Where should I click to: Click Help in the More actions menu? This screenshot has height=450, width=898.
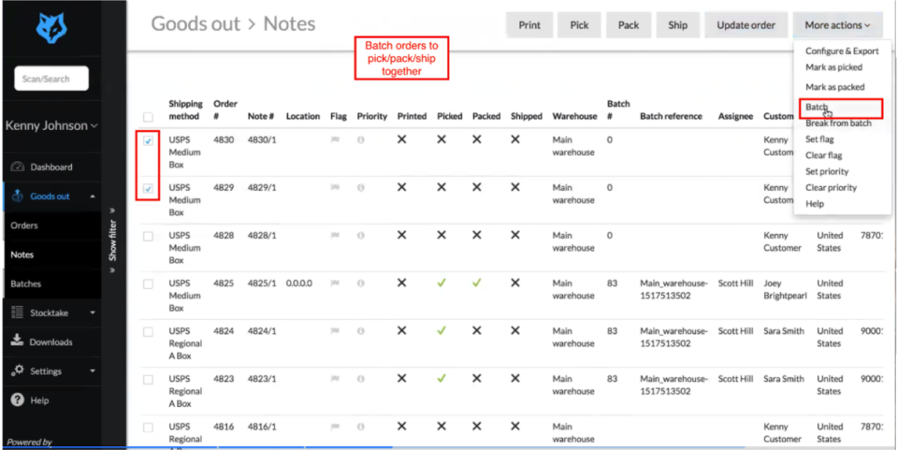pyautogui.click(x=815, y=203)
